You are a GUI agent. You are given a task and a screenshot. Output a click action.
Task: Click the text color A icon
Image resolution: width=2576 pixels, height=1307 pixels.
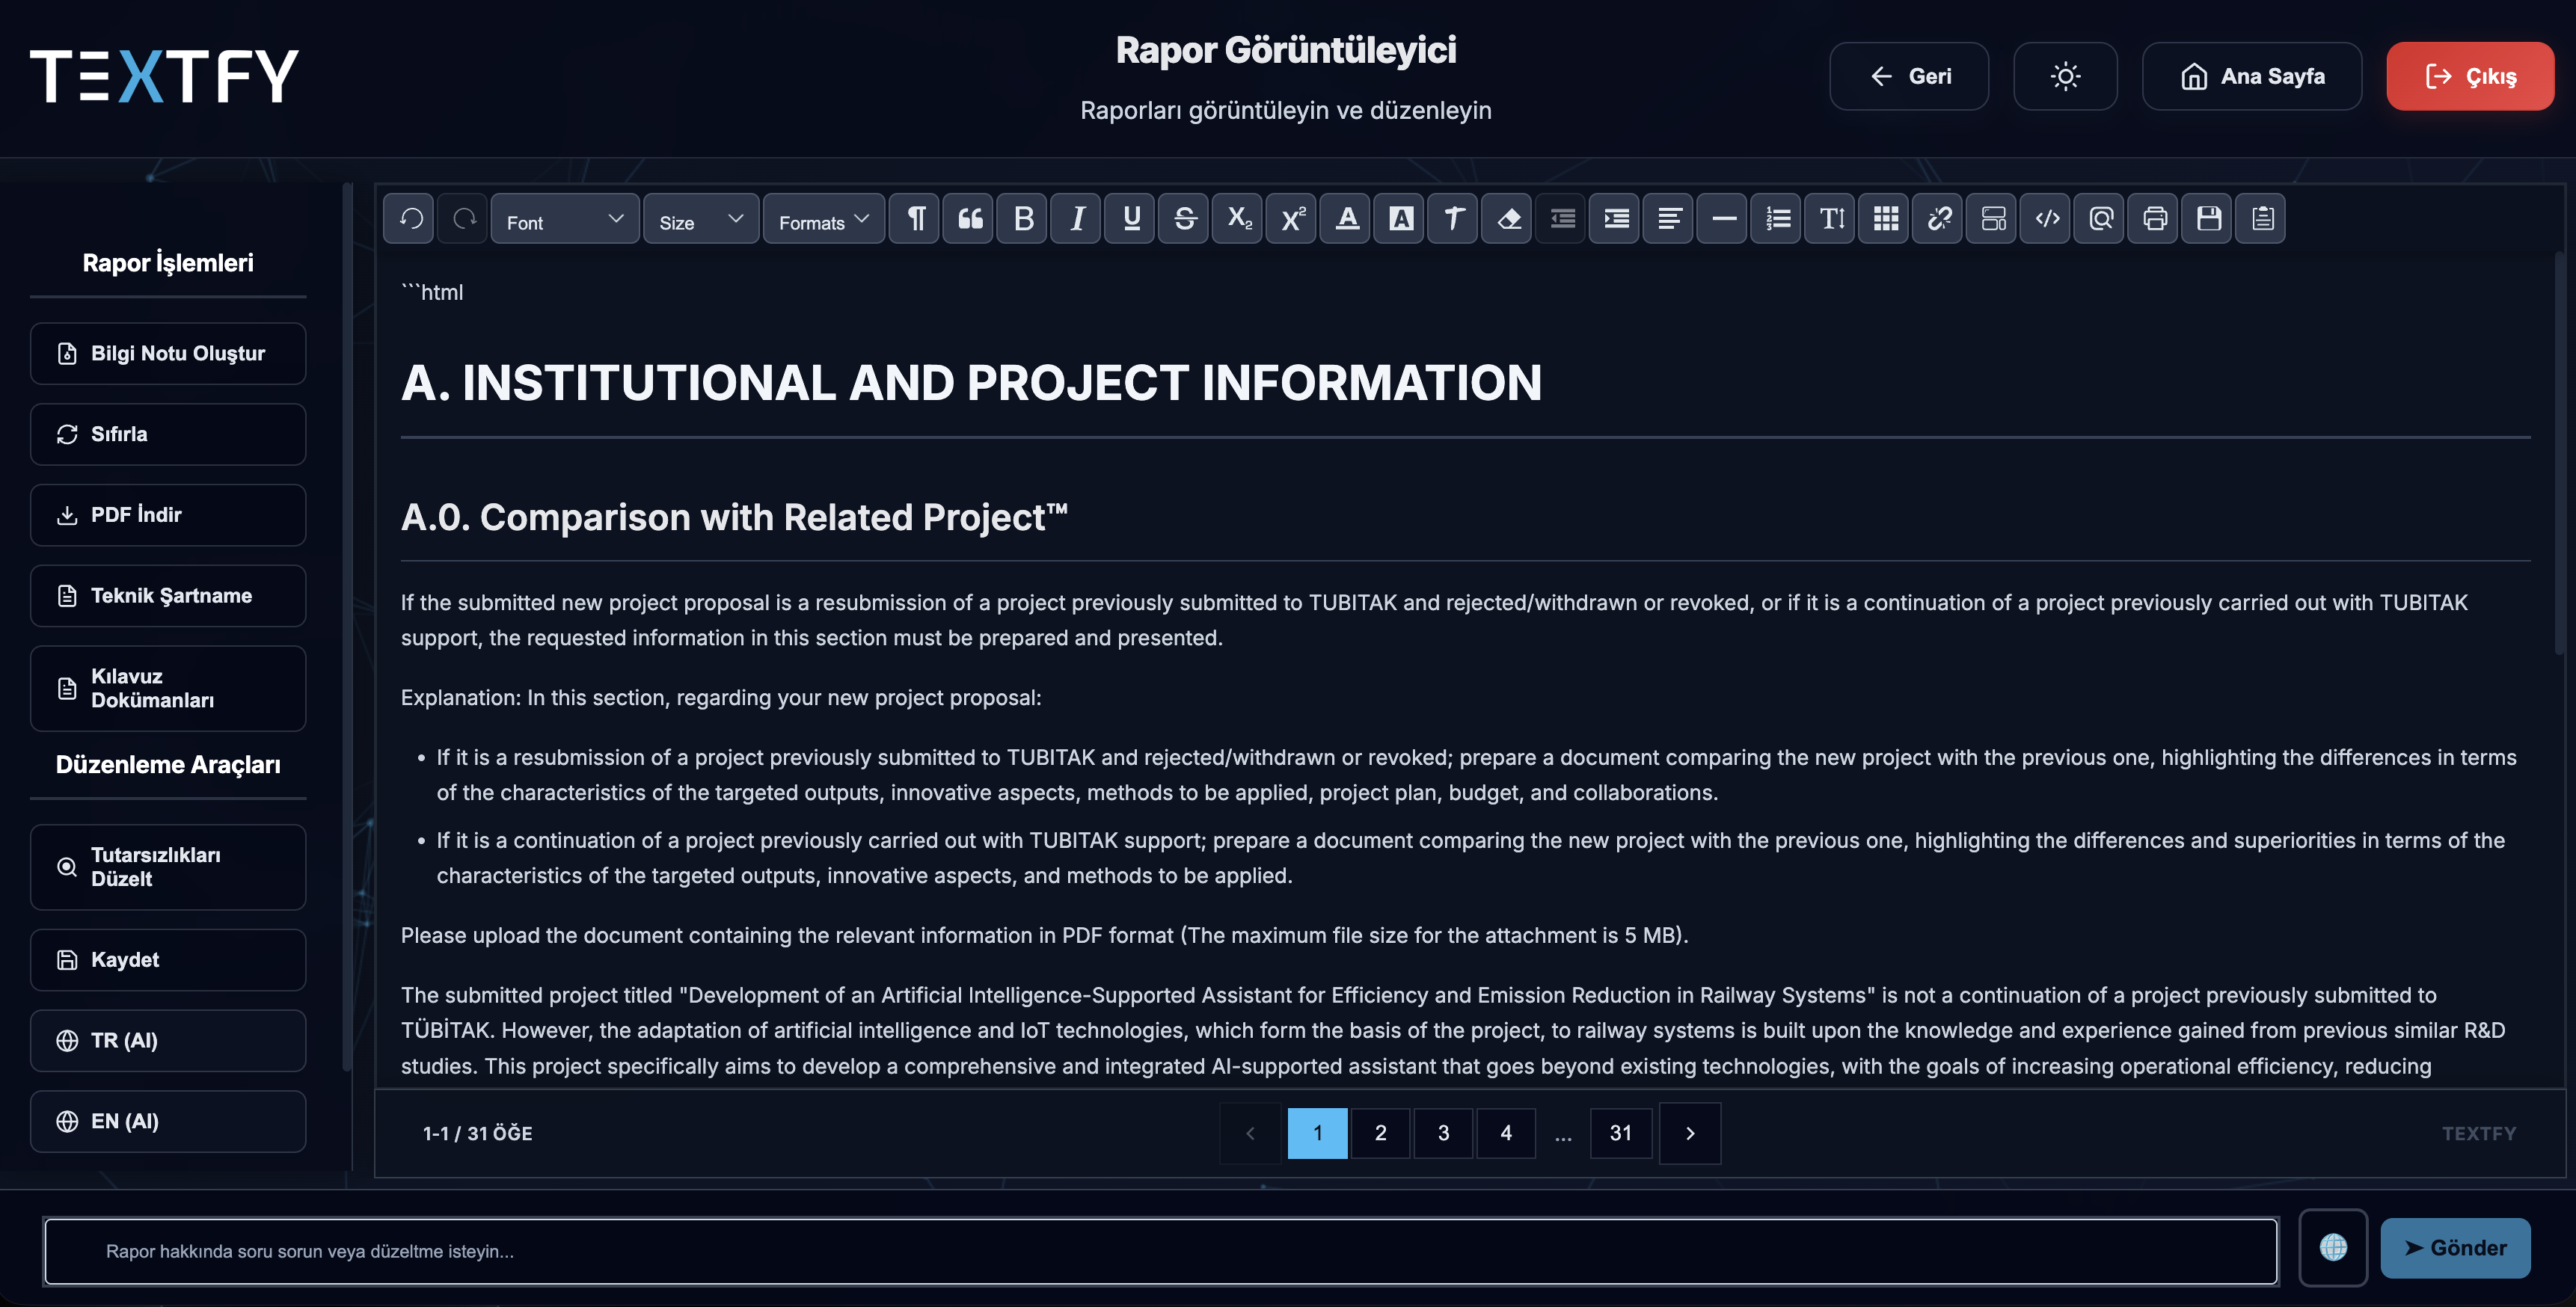click(x=1347, y=218)
